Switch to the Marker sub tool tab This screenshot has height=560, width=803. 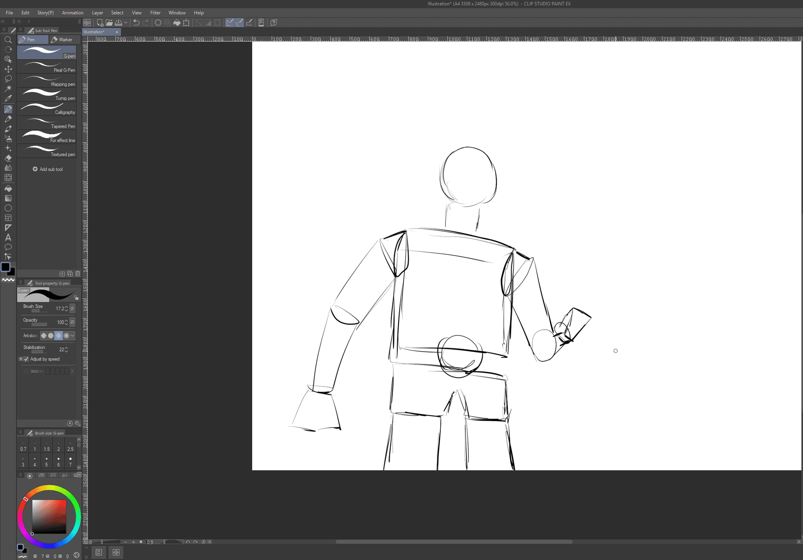(62, 40)
